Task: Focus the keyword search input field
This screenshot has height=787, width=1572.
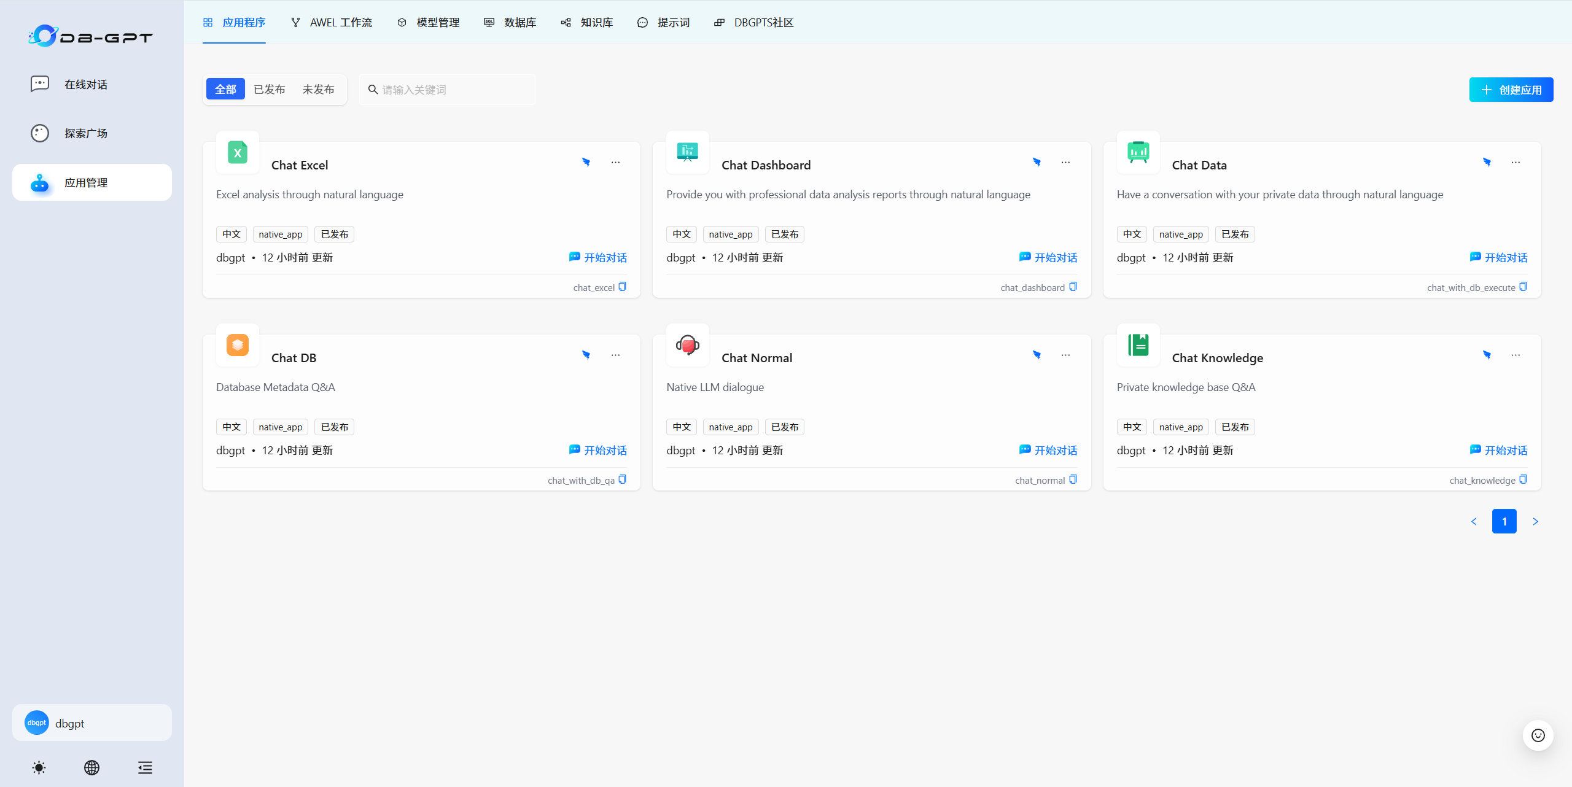Action: coord(454,90)
